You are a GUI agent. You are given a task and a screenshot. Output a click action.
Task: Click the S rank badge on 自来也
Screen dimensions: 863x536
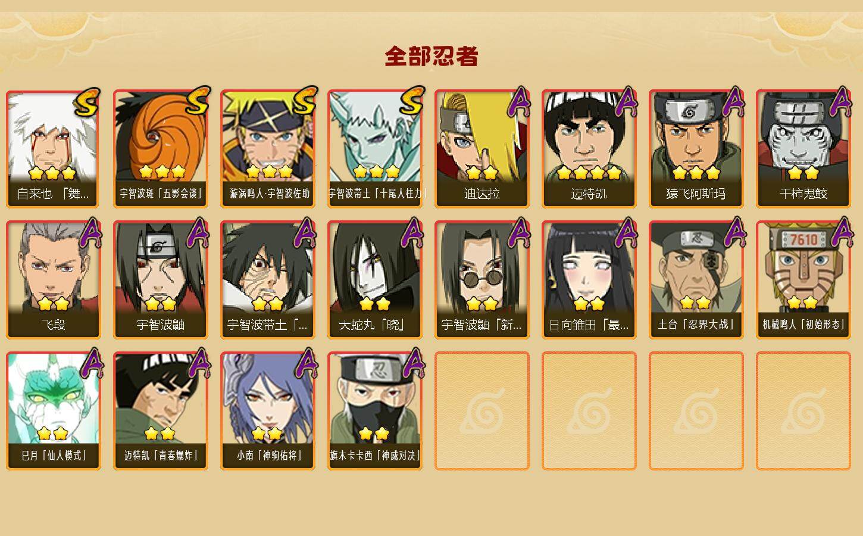click(x=88, y=101)
